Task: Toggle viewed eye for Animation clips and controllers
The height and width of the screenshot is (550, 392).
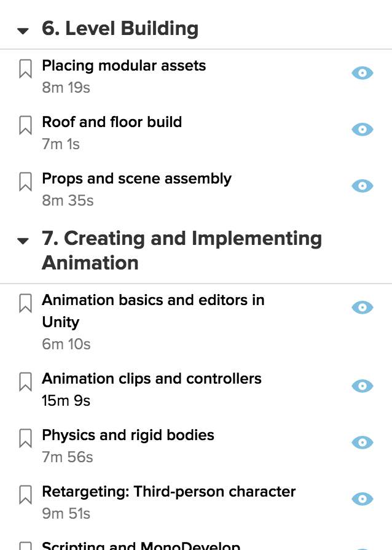Action: 362,386
